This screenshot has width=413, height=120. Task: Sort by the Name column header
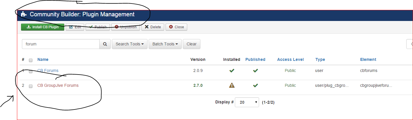pyautogui.click(x=43, y=59)
